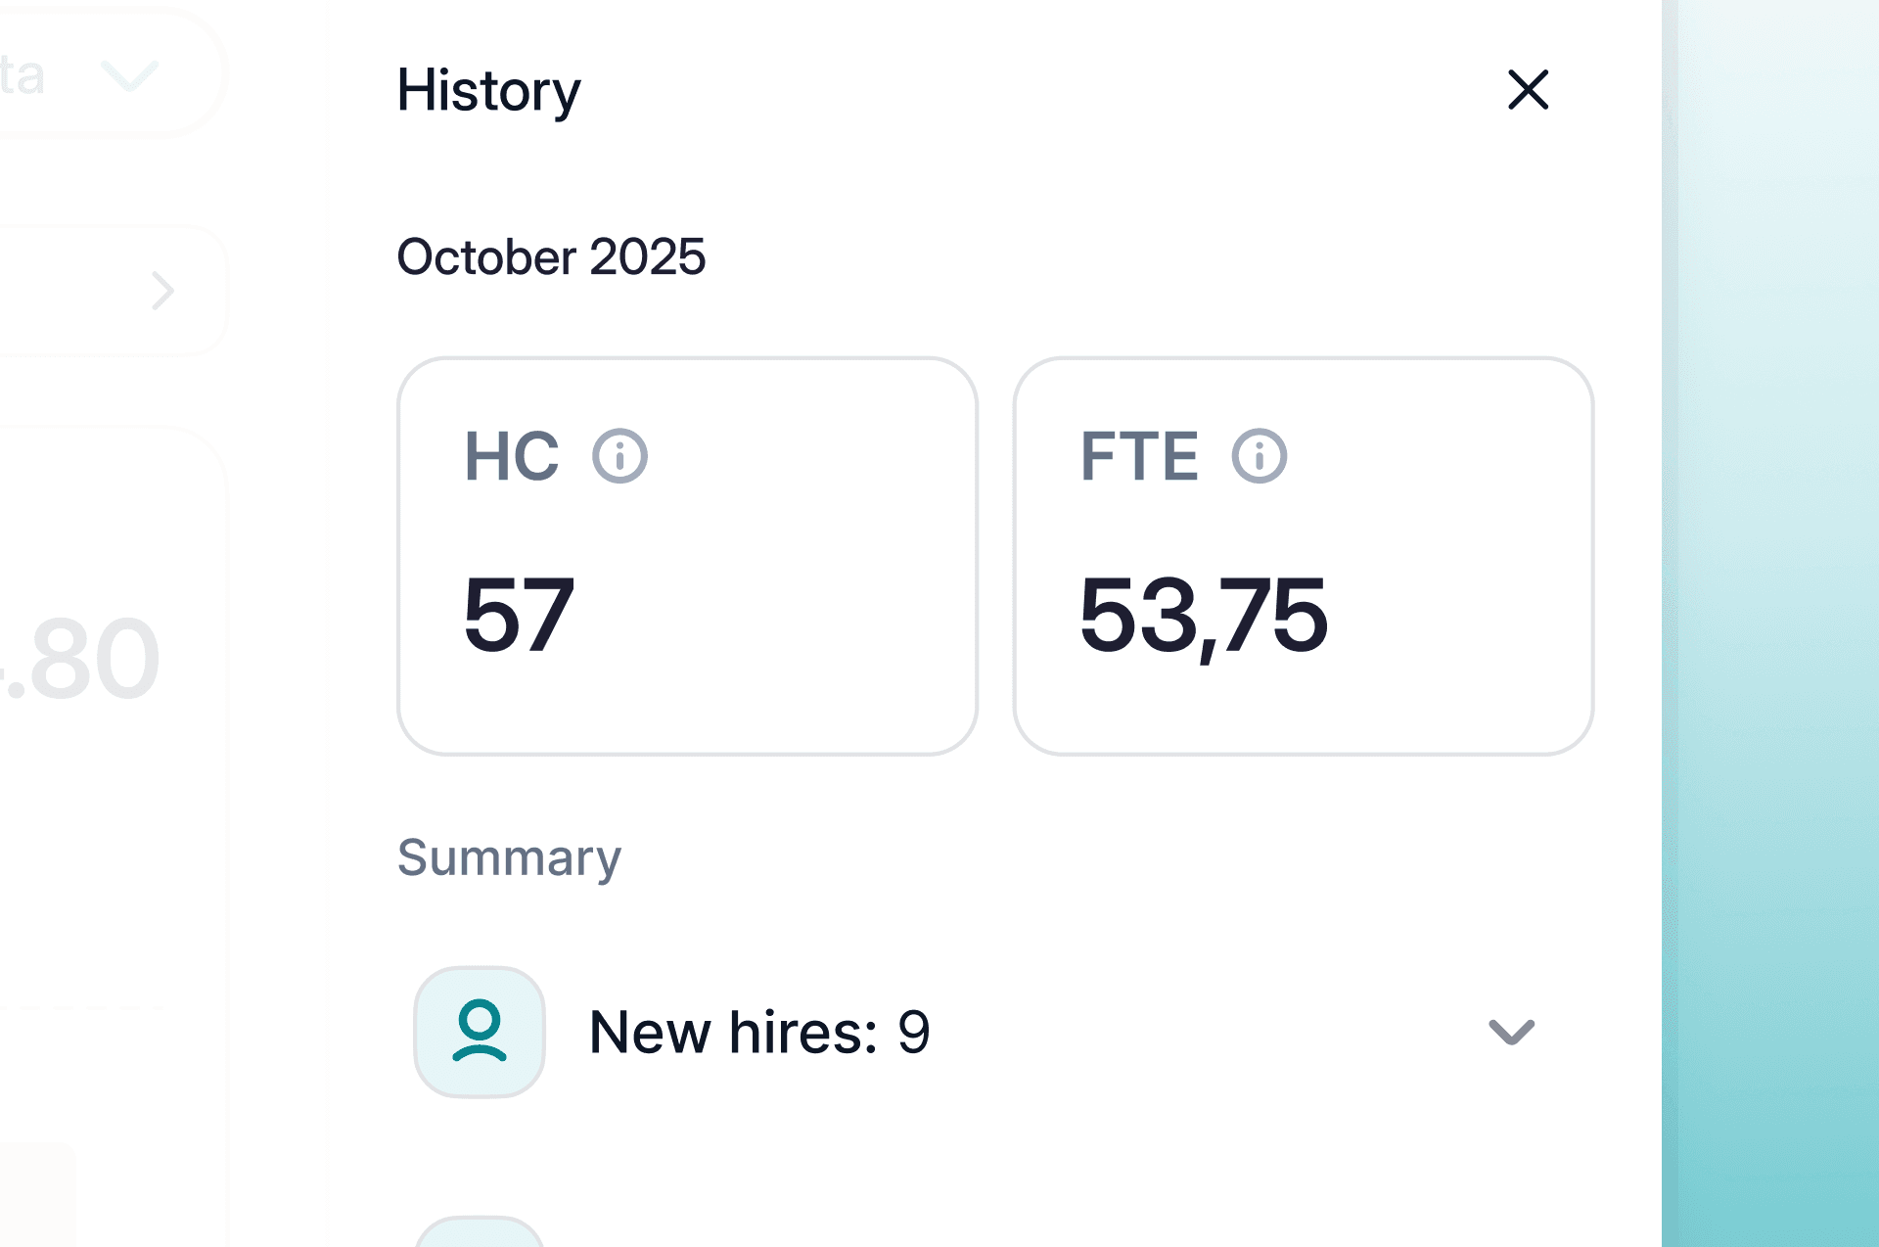Open the partially visible left dropdown
The image size is (1879, 1247).
point(128,77)
